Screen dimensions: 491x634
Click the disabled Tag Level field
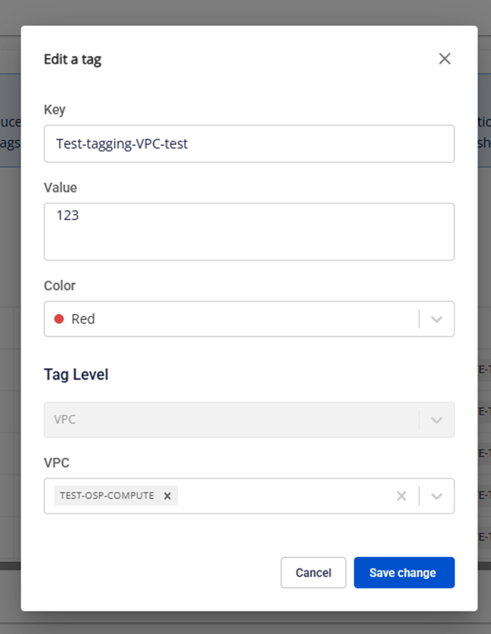(x=228, y=420)
